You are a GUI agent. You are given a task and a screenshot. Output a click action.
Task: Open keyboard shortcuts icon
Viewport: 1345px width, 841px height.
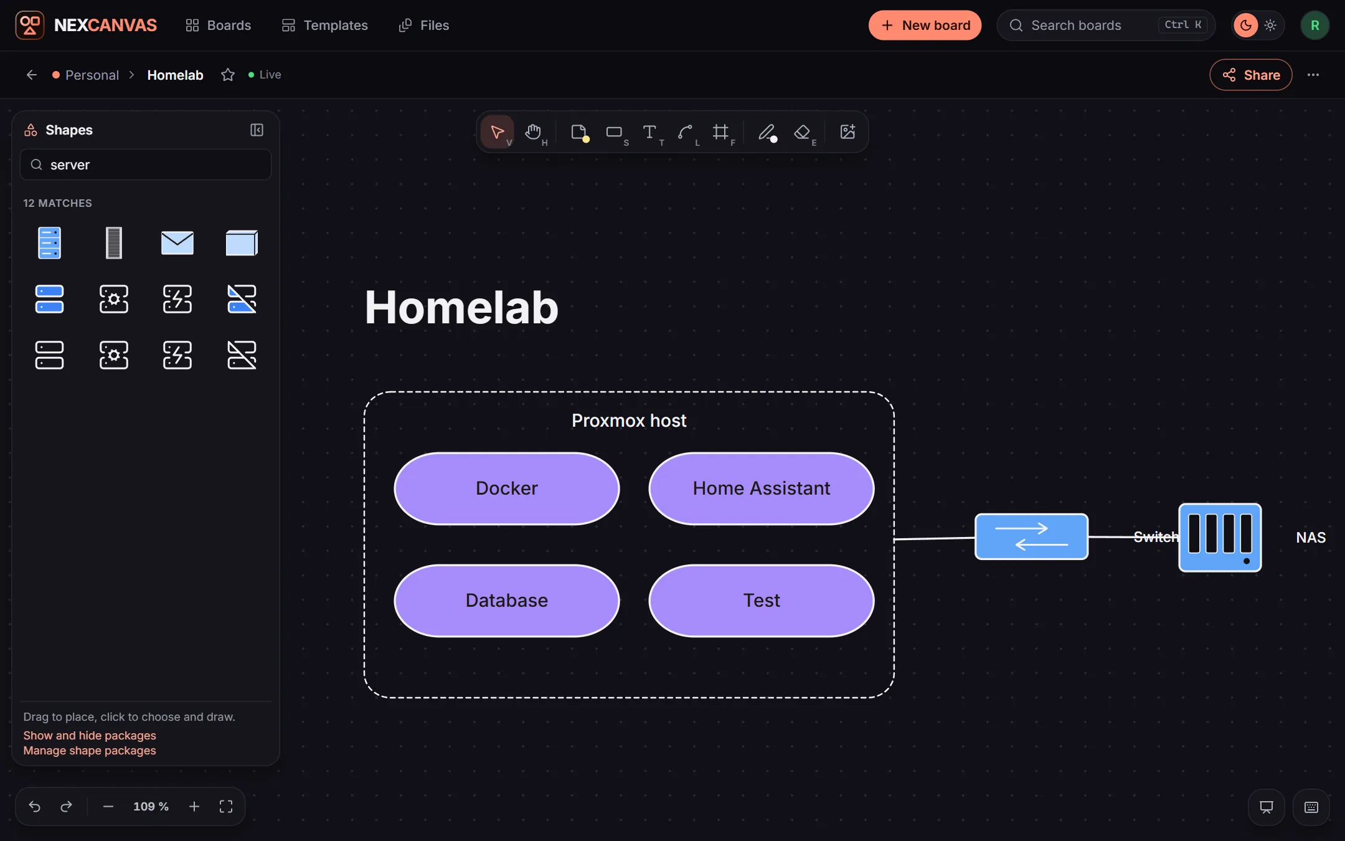click(x=1311, y=807)
